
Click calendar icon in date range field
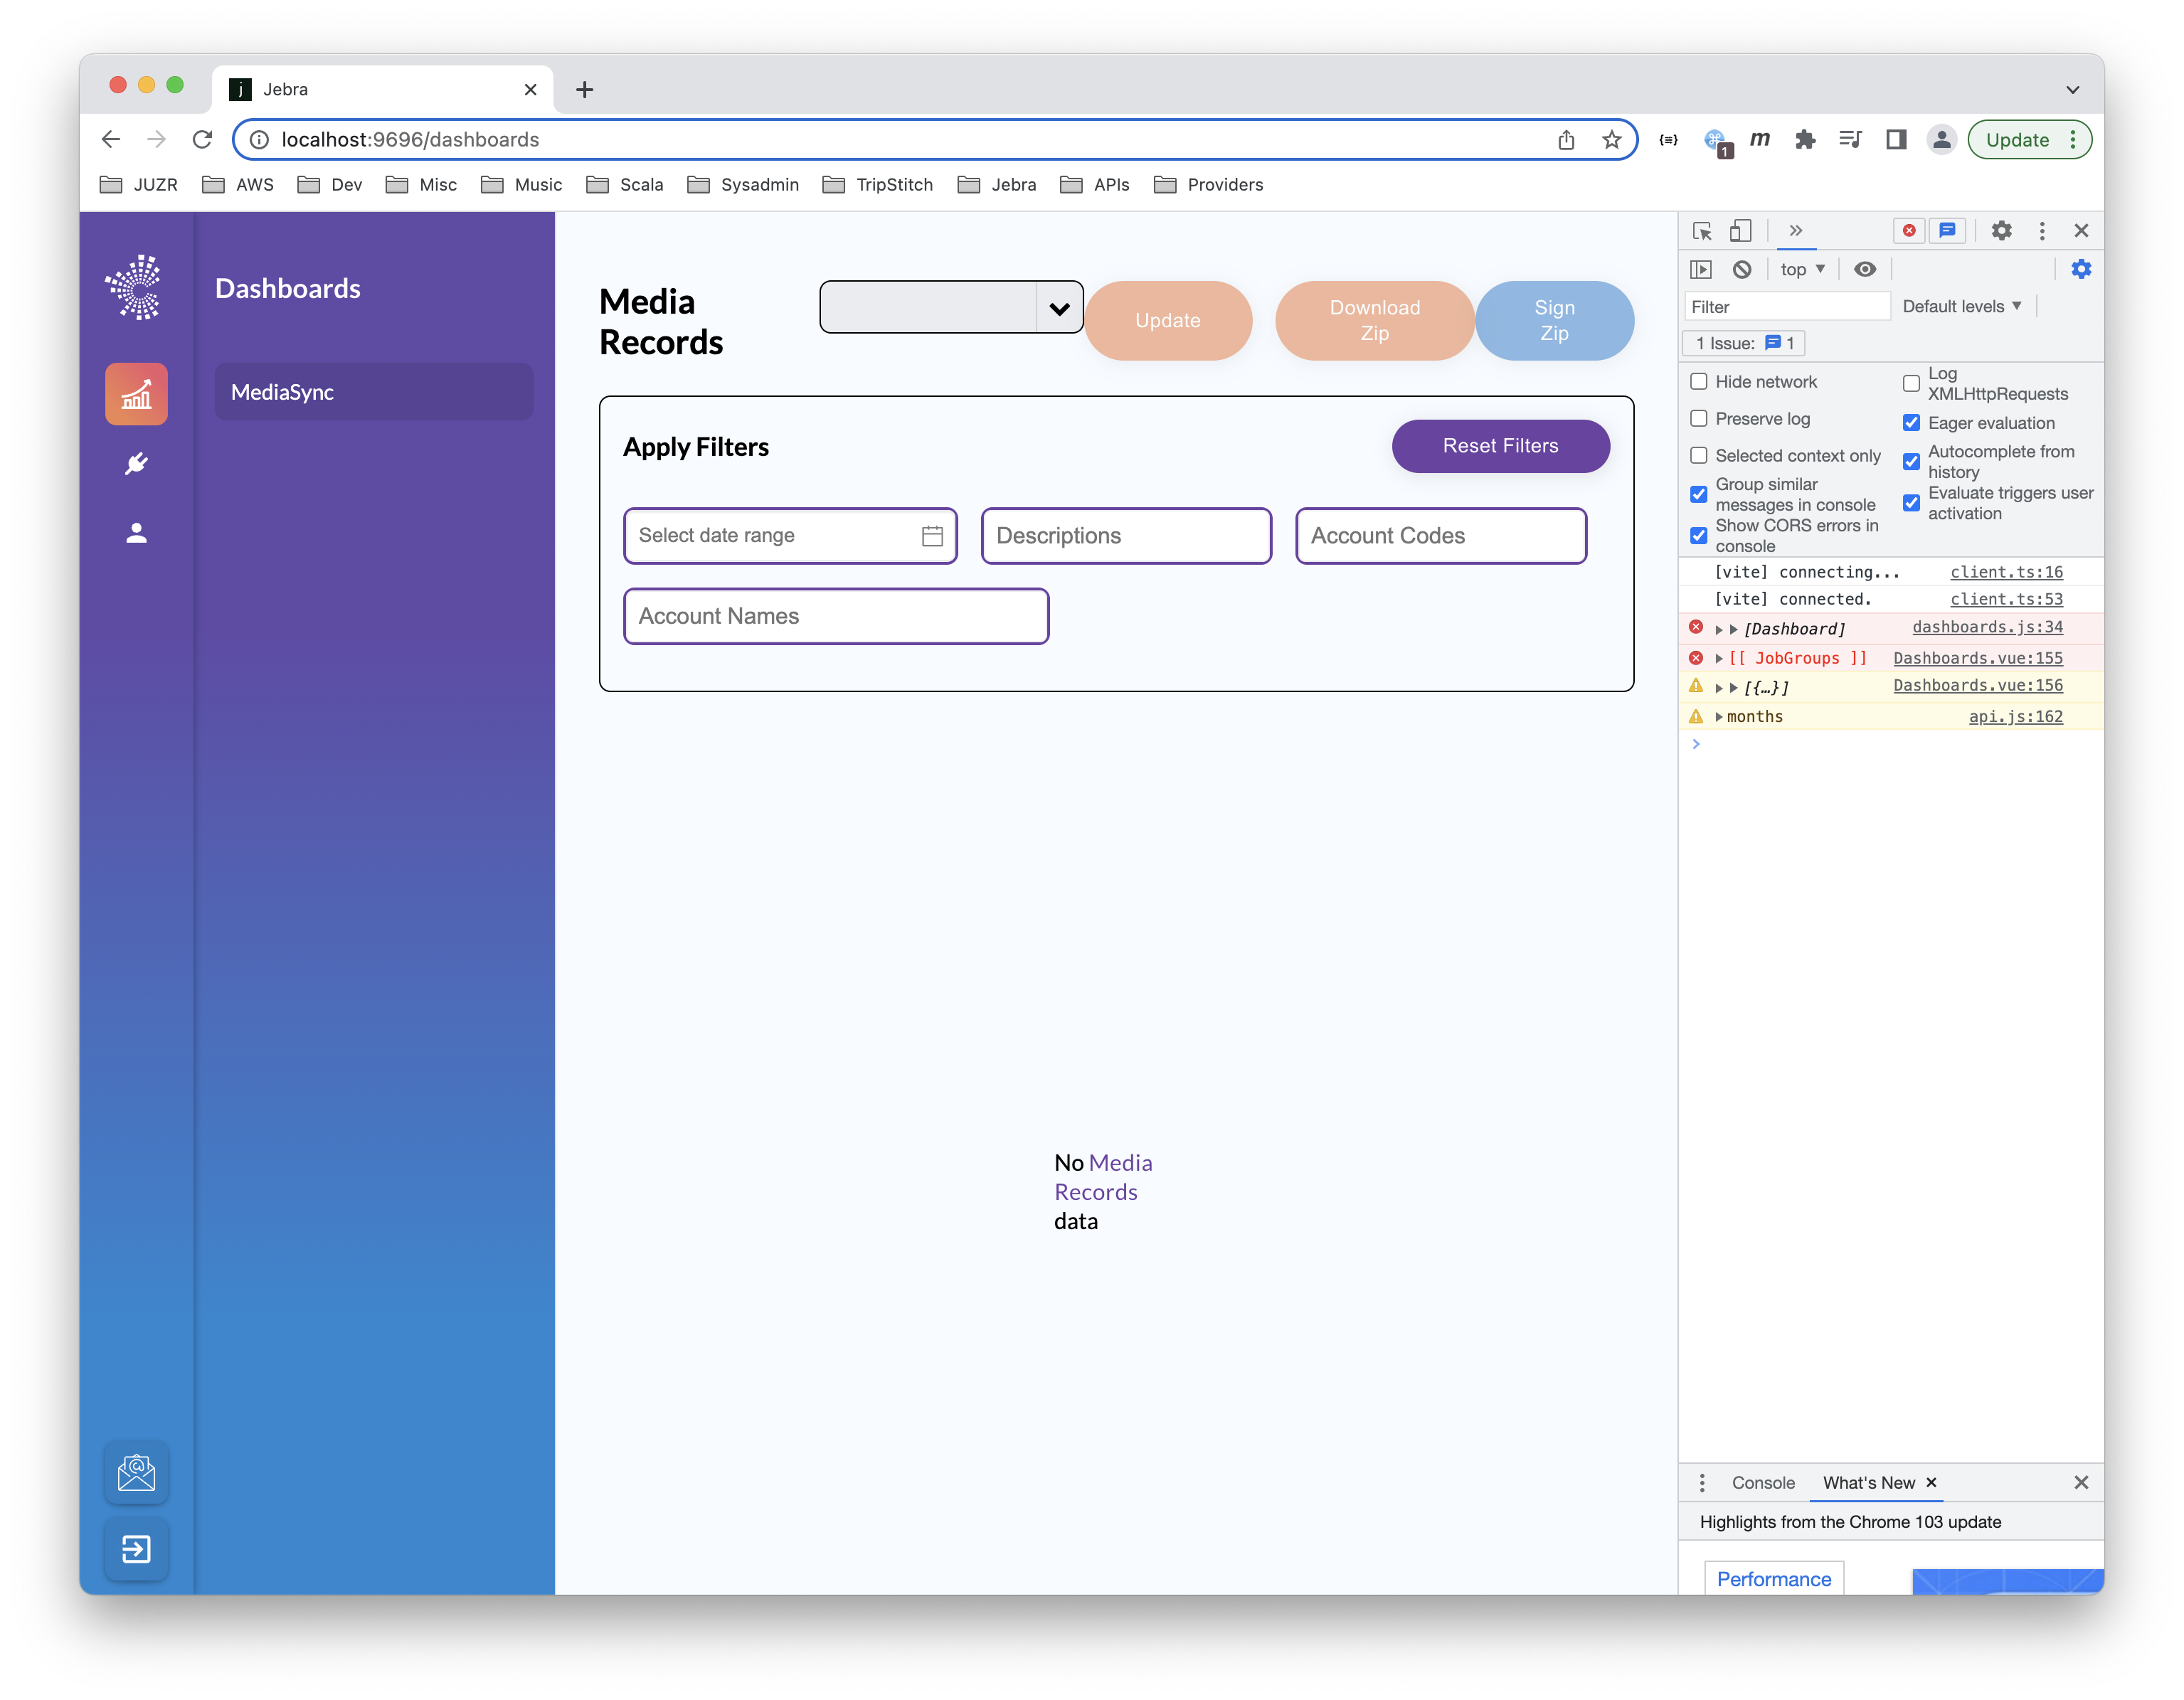pyautogui.click(x=932, y=536)
